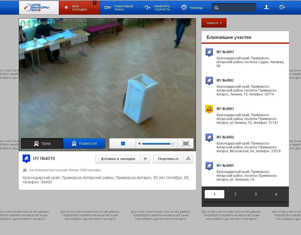
Task: Open the user profile icon
Action: coord(266,7)
